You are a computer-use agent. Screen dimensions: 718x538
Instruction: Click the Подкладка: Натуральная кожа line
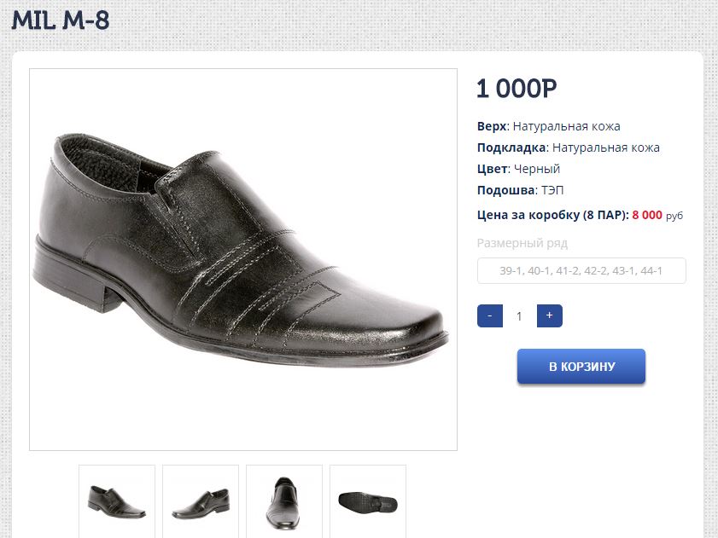pyautogui.click(x=568, y=148)
